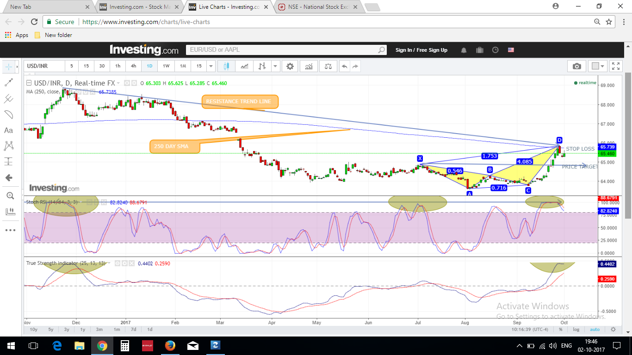Select the trend line drawing tool
Screen dimensions: 632x355
(8, 82)
